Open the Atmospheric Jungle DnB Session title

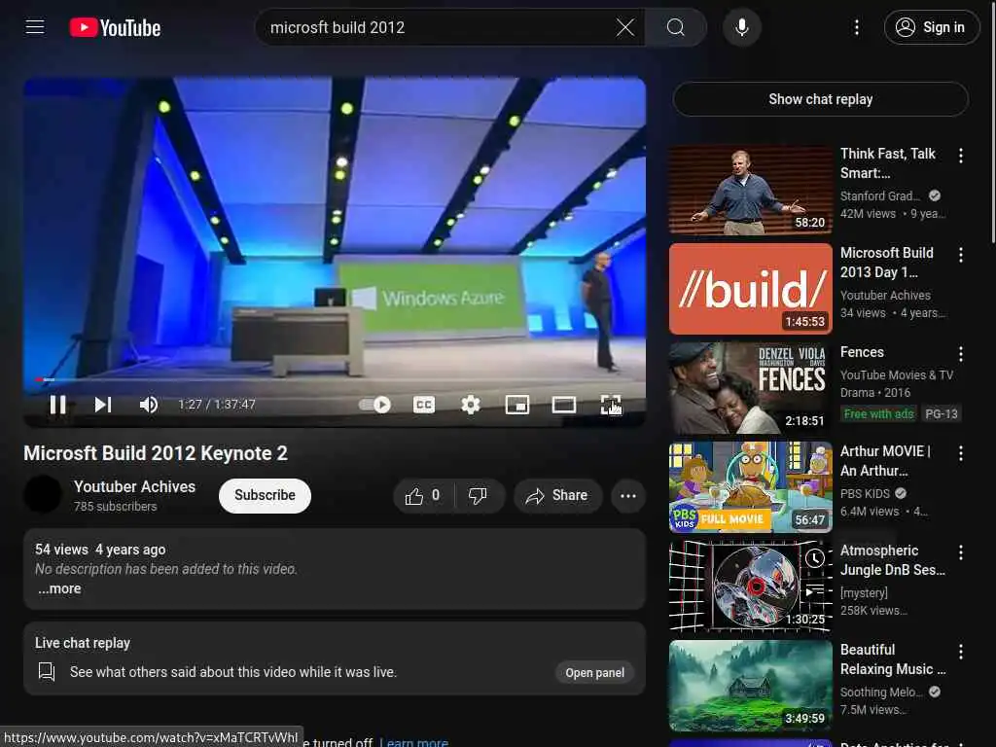pyautogui.click(x=893, y=560)
